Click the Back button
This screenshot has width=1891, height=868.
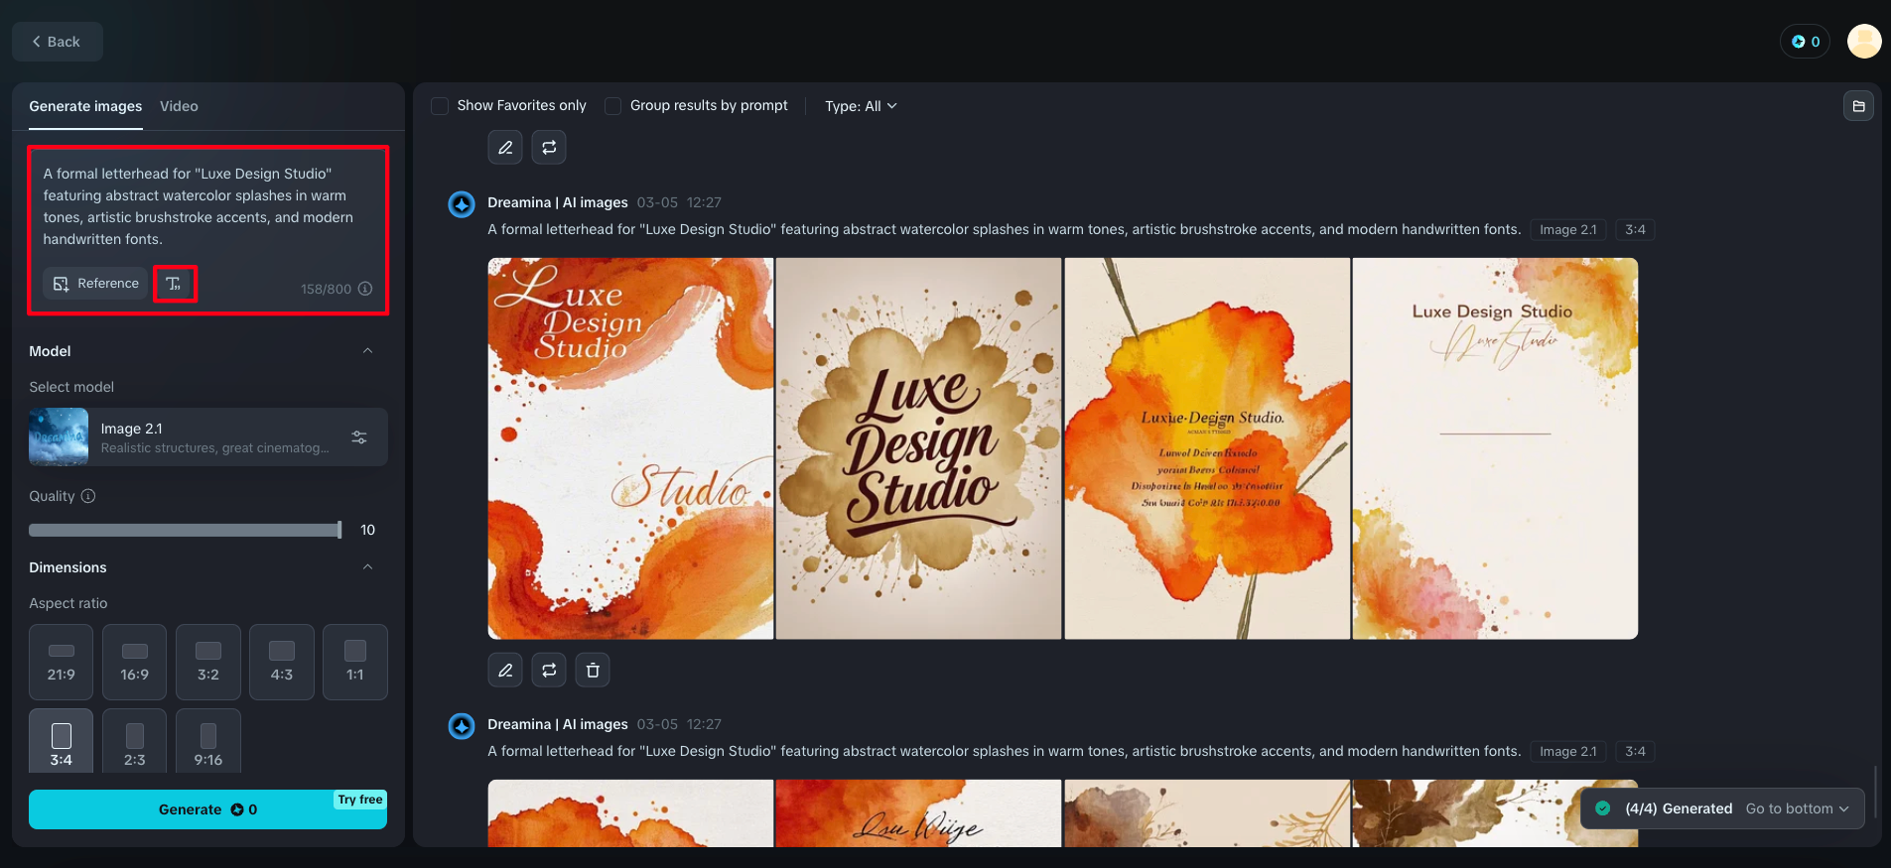point(58,42)
